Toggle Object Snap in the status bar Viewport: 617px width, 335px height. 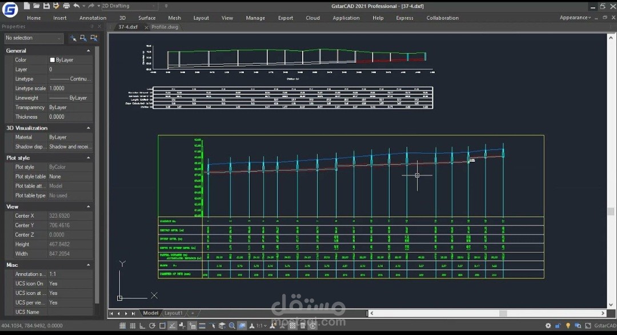pyautogui.click(x=162, y=325)
